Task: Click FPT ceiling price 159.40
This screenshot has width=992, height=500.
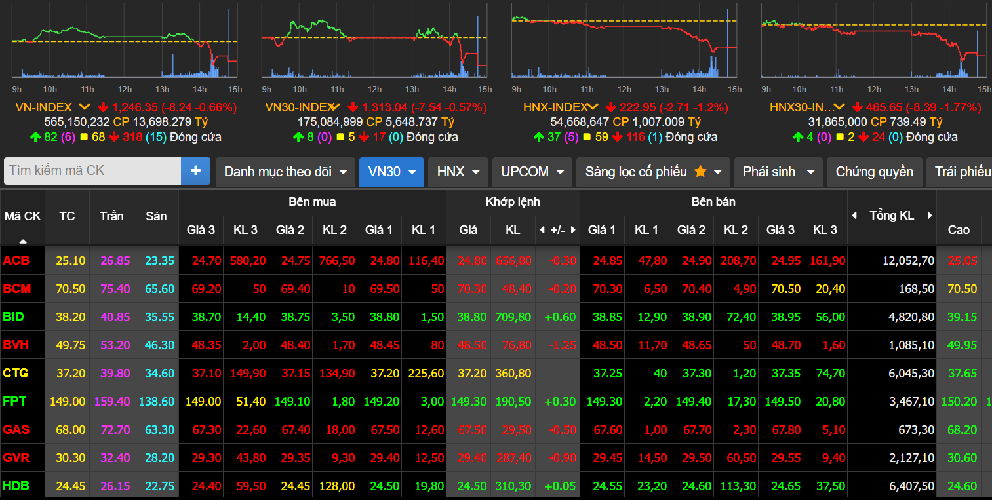Action: coord(112,402)
